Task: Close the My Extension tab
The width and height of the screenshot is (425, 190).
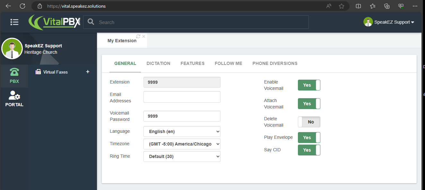Action: click(144, 36)
